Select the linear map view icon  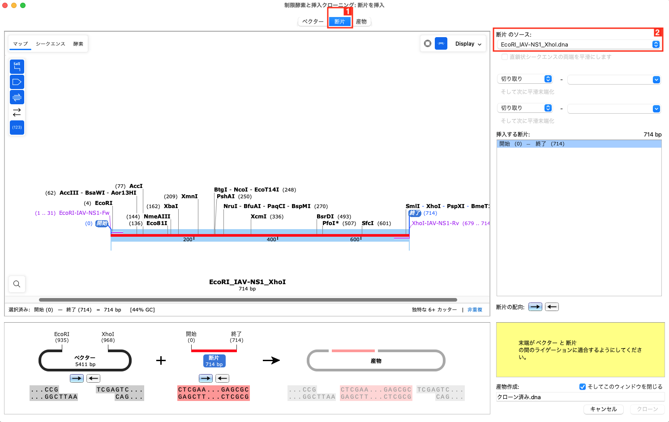click(441, 43)
